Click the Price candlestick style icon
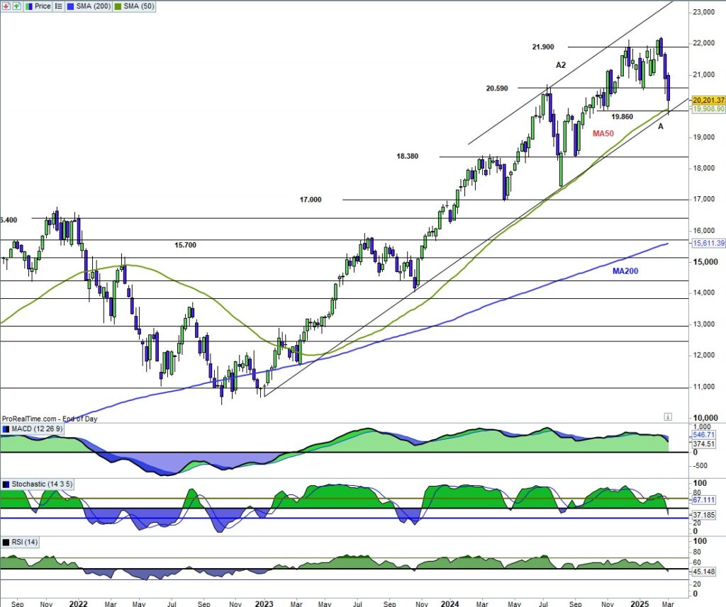This screenshot has width=726, height=607. pos(29,6)
